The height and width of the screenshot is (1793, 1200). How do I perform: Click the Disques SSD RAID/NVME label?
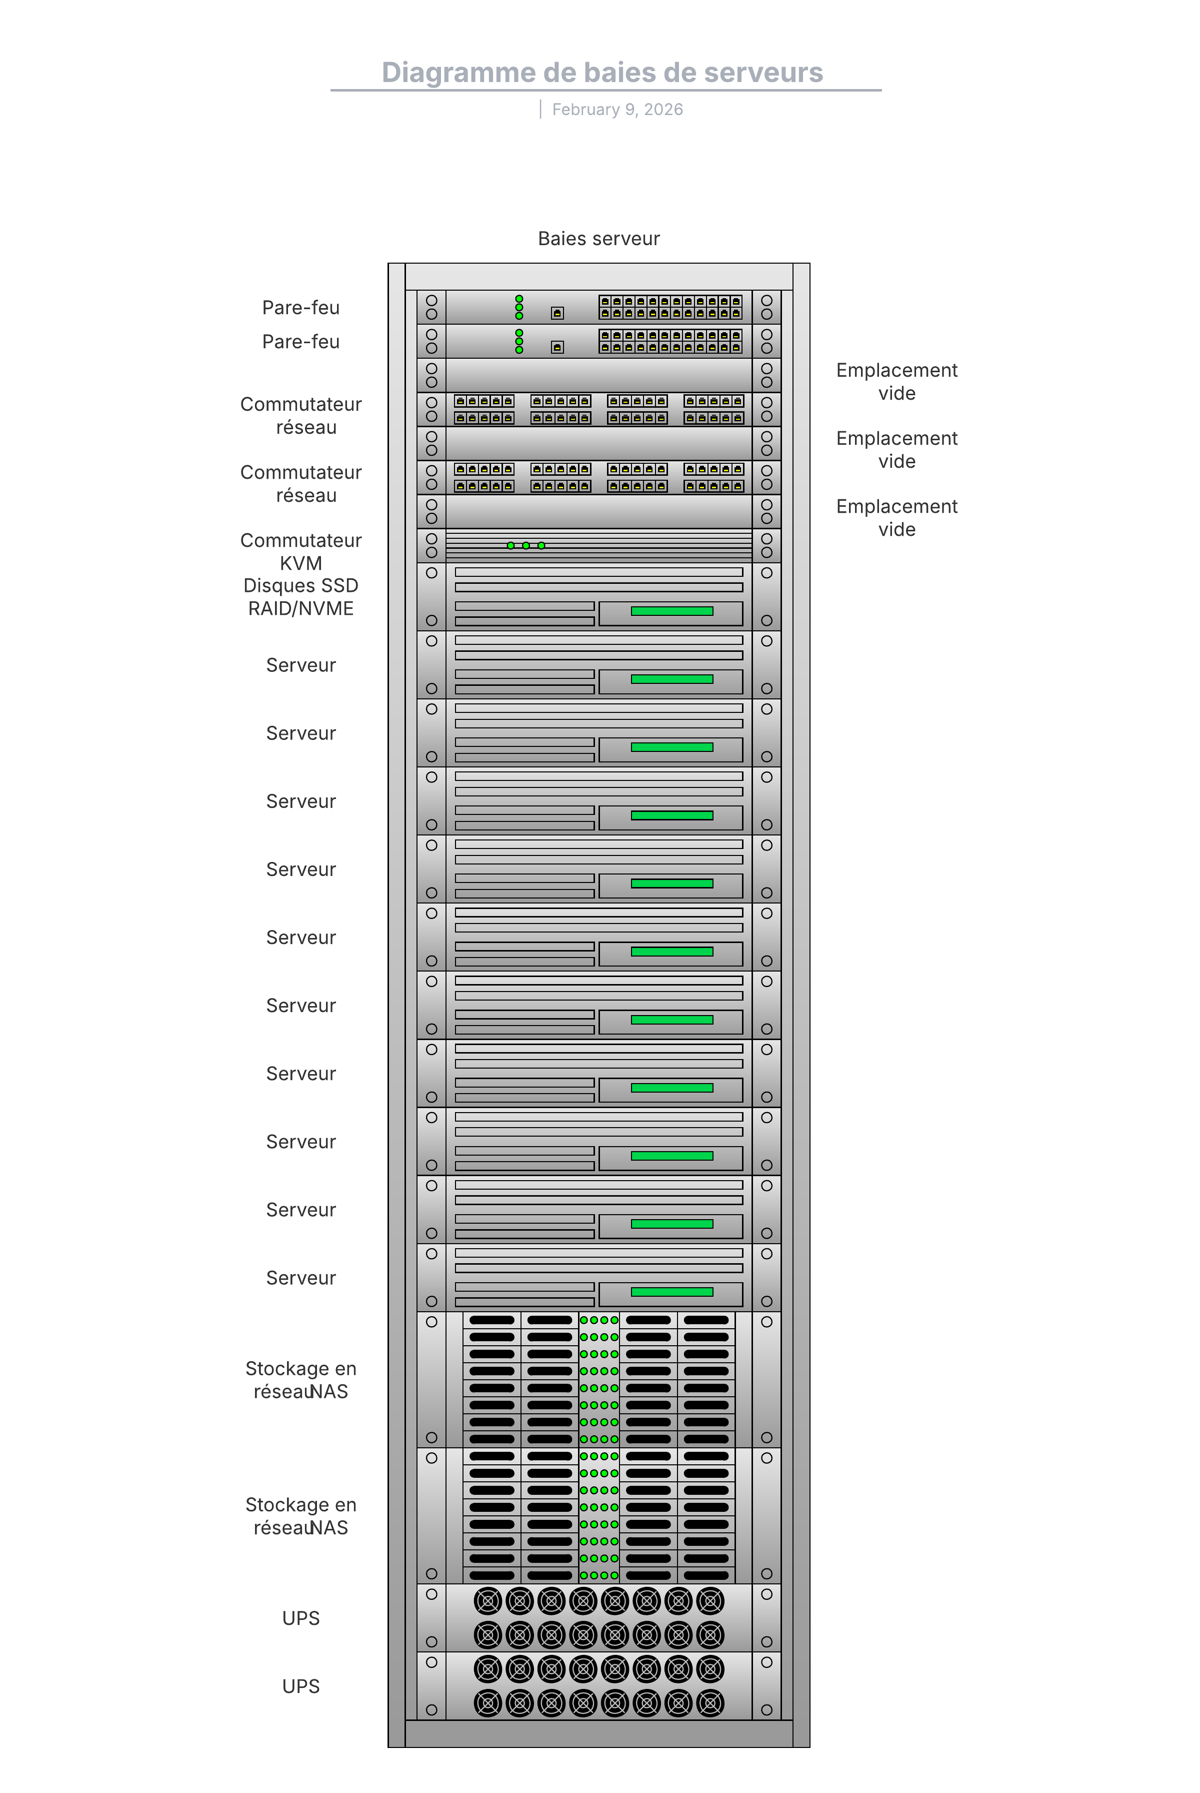(x=301, y=596)
